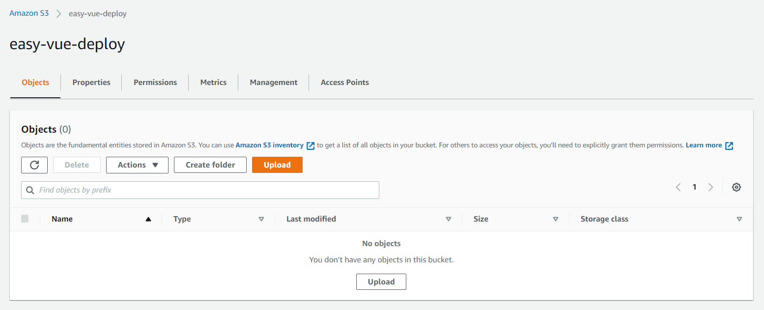Switch to the Permissions tab
The width and height of the screenshot is (764, 310).
155,82
